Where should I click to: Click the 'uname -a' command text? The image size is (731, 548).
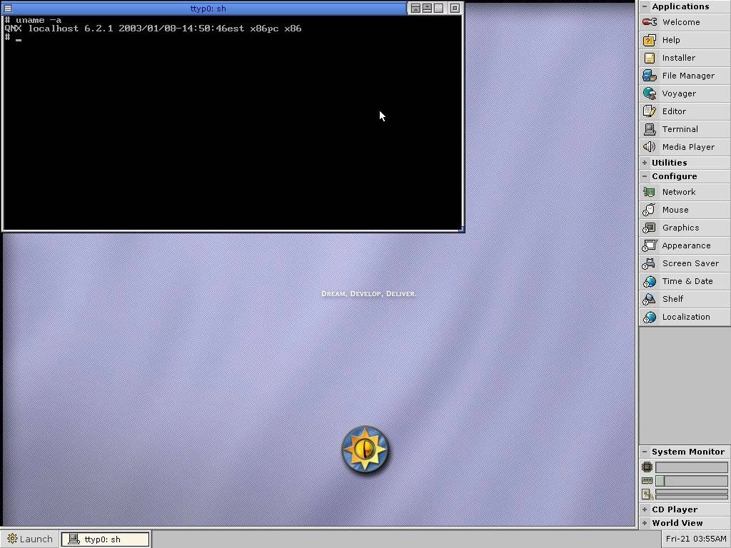39,20
